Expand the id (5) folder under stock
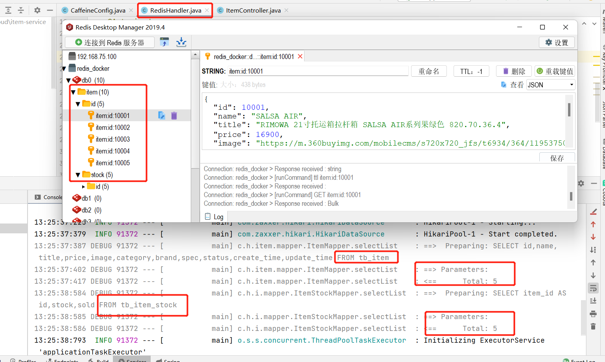Screen dimensions: 605x362 83,187
